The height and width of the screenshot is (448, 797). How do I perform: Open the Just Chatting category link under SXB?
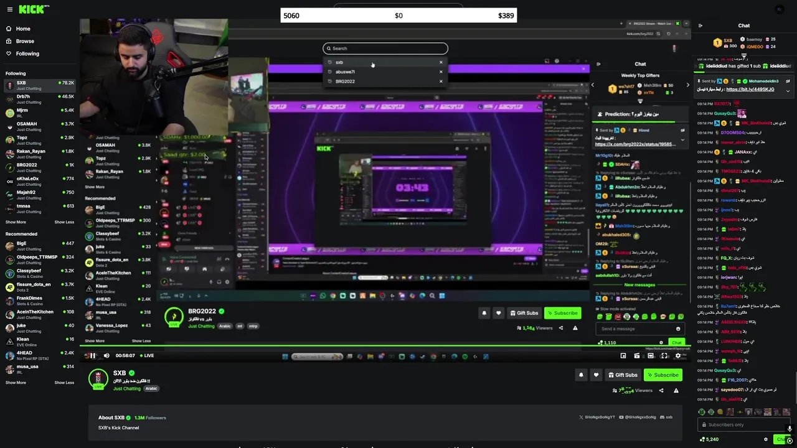click(127, 389)
